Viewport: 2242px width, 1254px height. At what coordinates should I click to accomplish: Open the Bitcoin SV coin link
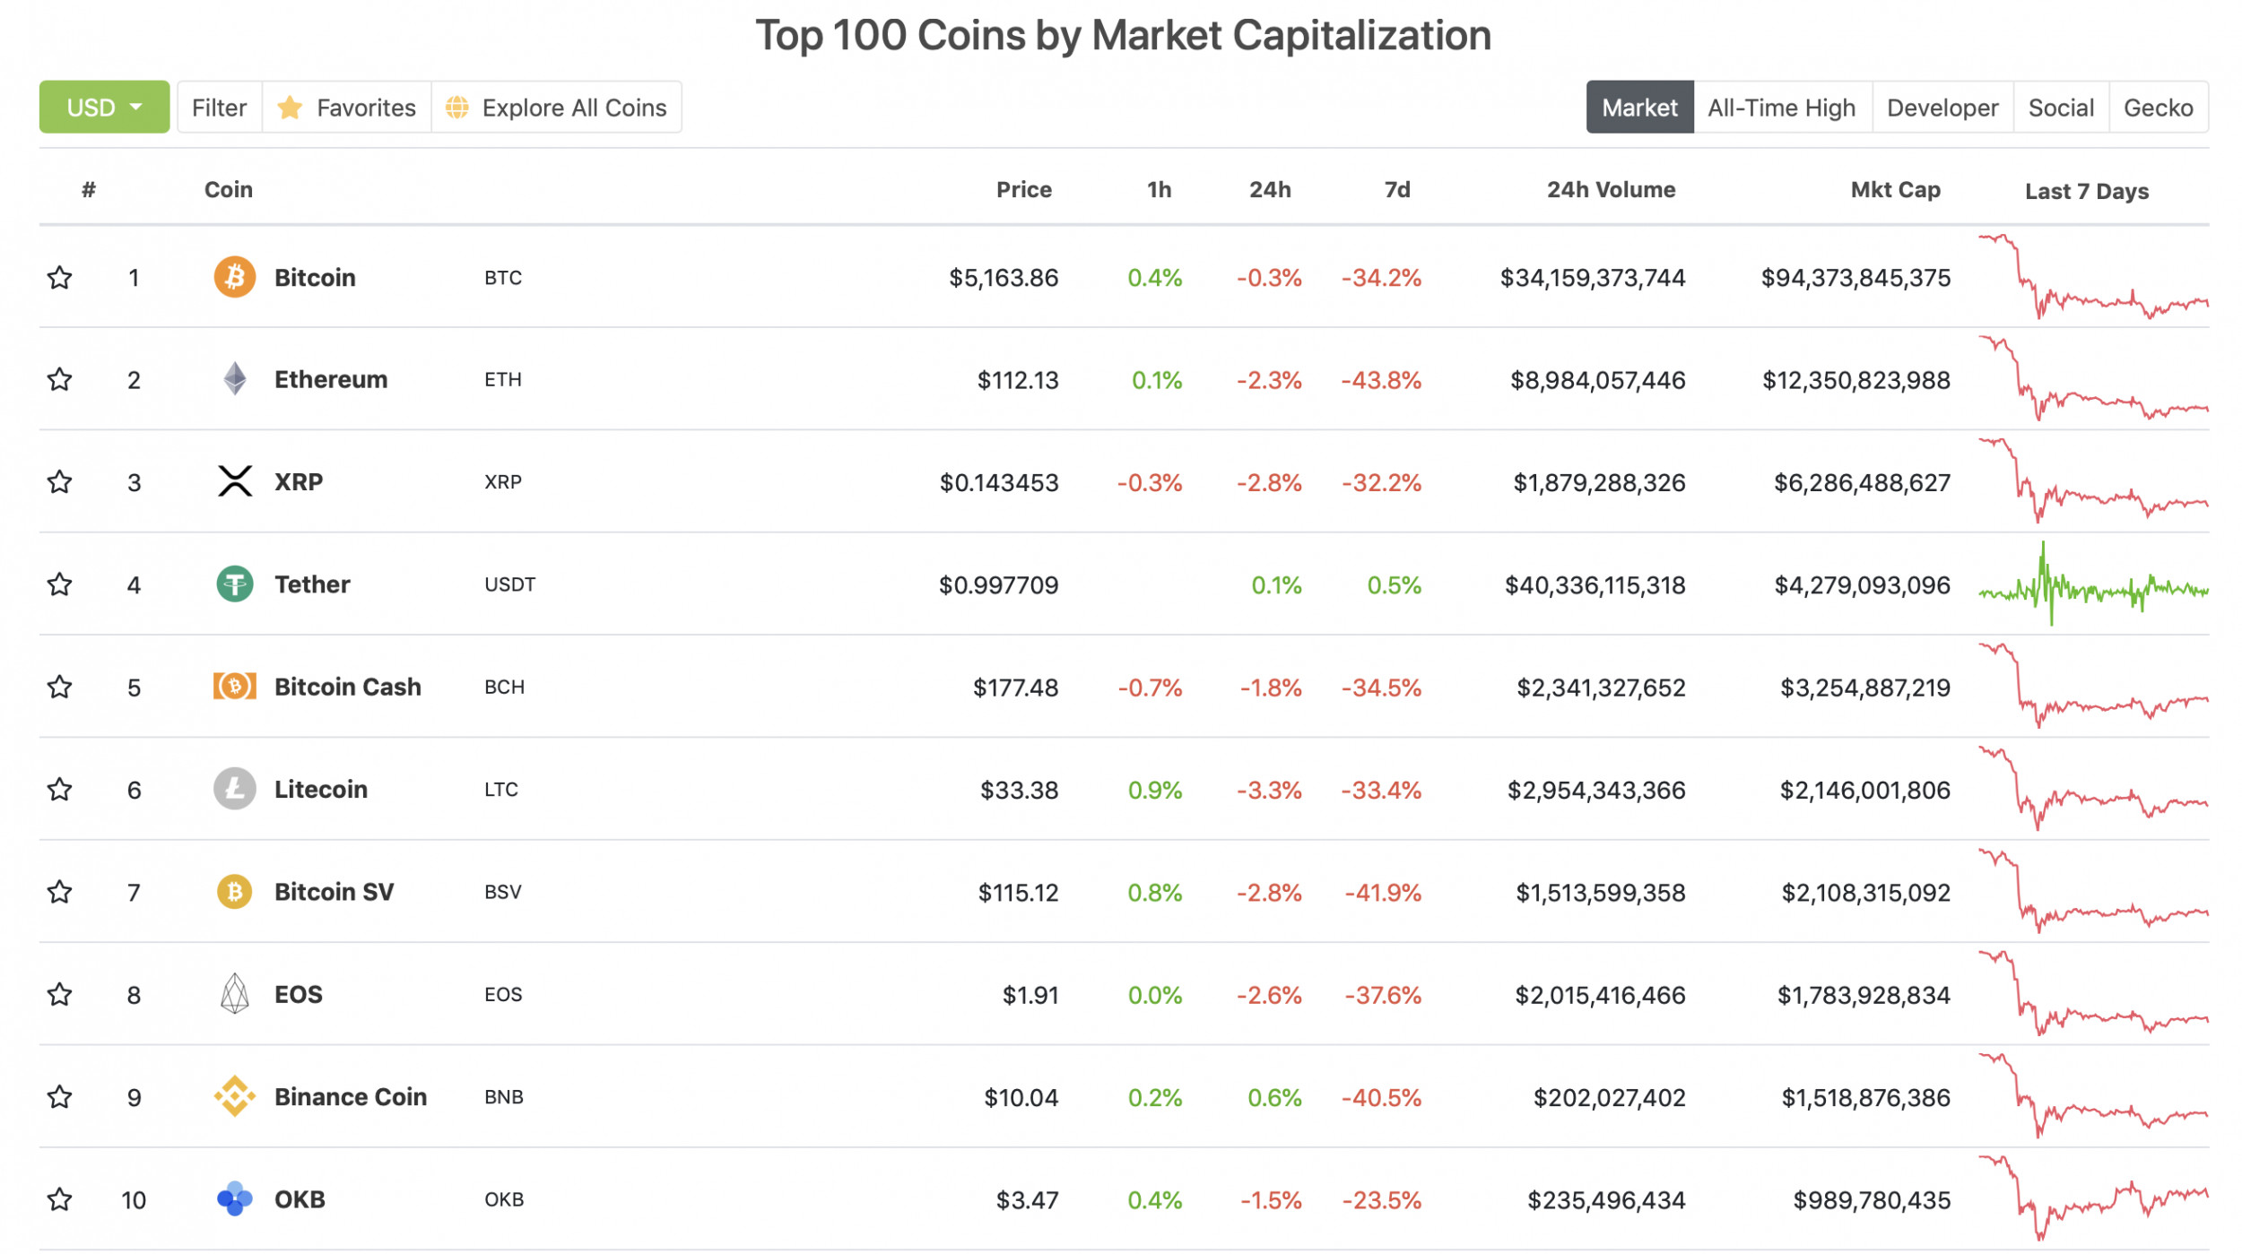click(334, 892)
